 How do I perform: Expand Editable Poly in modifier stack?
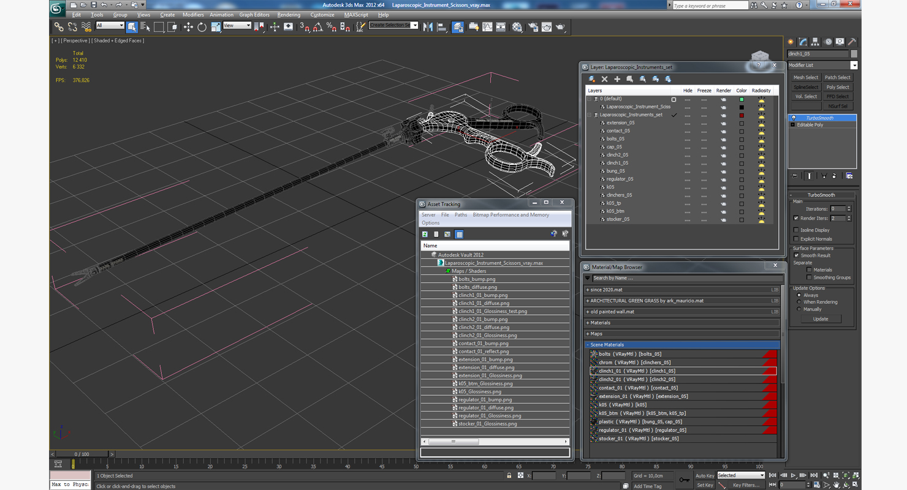pos(793,125)
